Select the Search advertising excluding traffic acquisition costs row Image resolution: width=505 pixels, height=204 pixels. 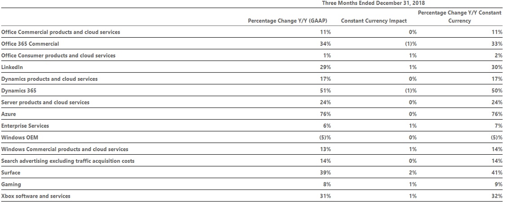252,161
